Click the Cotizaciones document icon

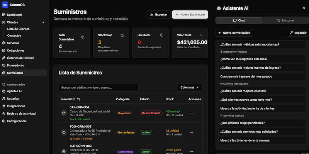pyautogui.click(x=3, y=51)
